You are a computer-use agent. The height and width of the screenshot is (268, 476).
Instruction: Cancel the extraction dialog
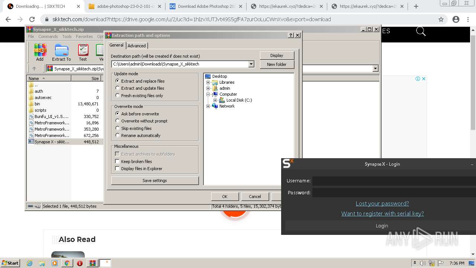255,197
